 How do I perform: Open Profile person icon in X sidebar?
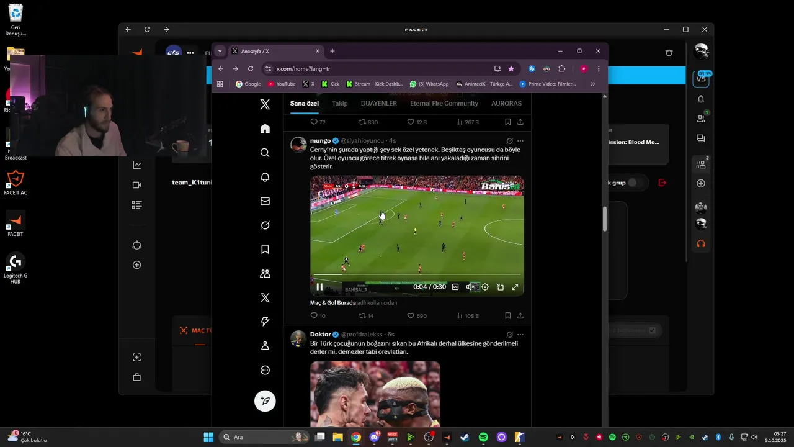click(x=265, y=346)
